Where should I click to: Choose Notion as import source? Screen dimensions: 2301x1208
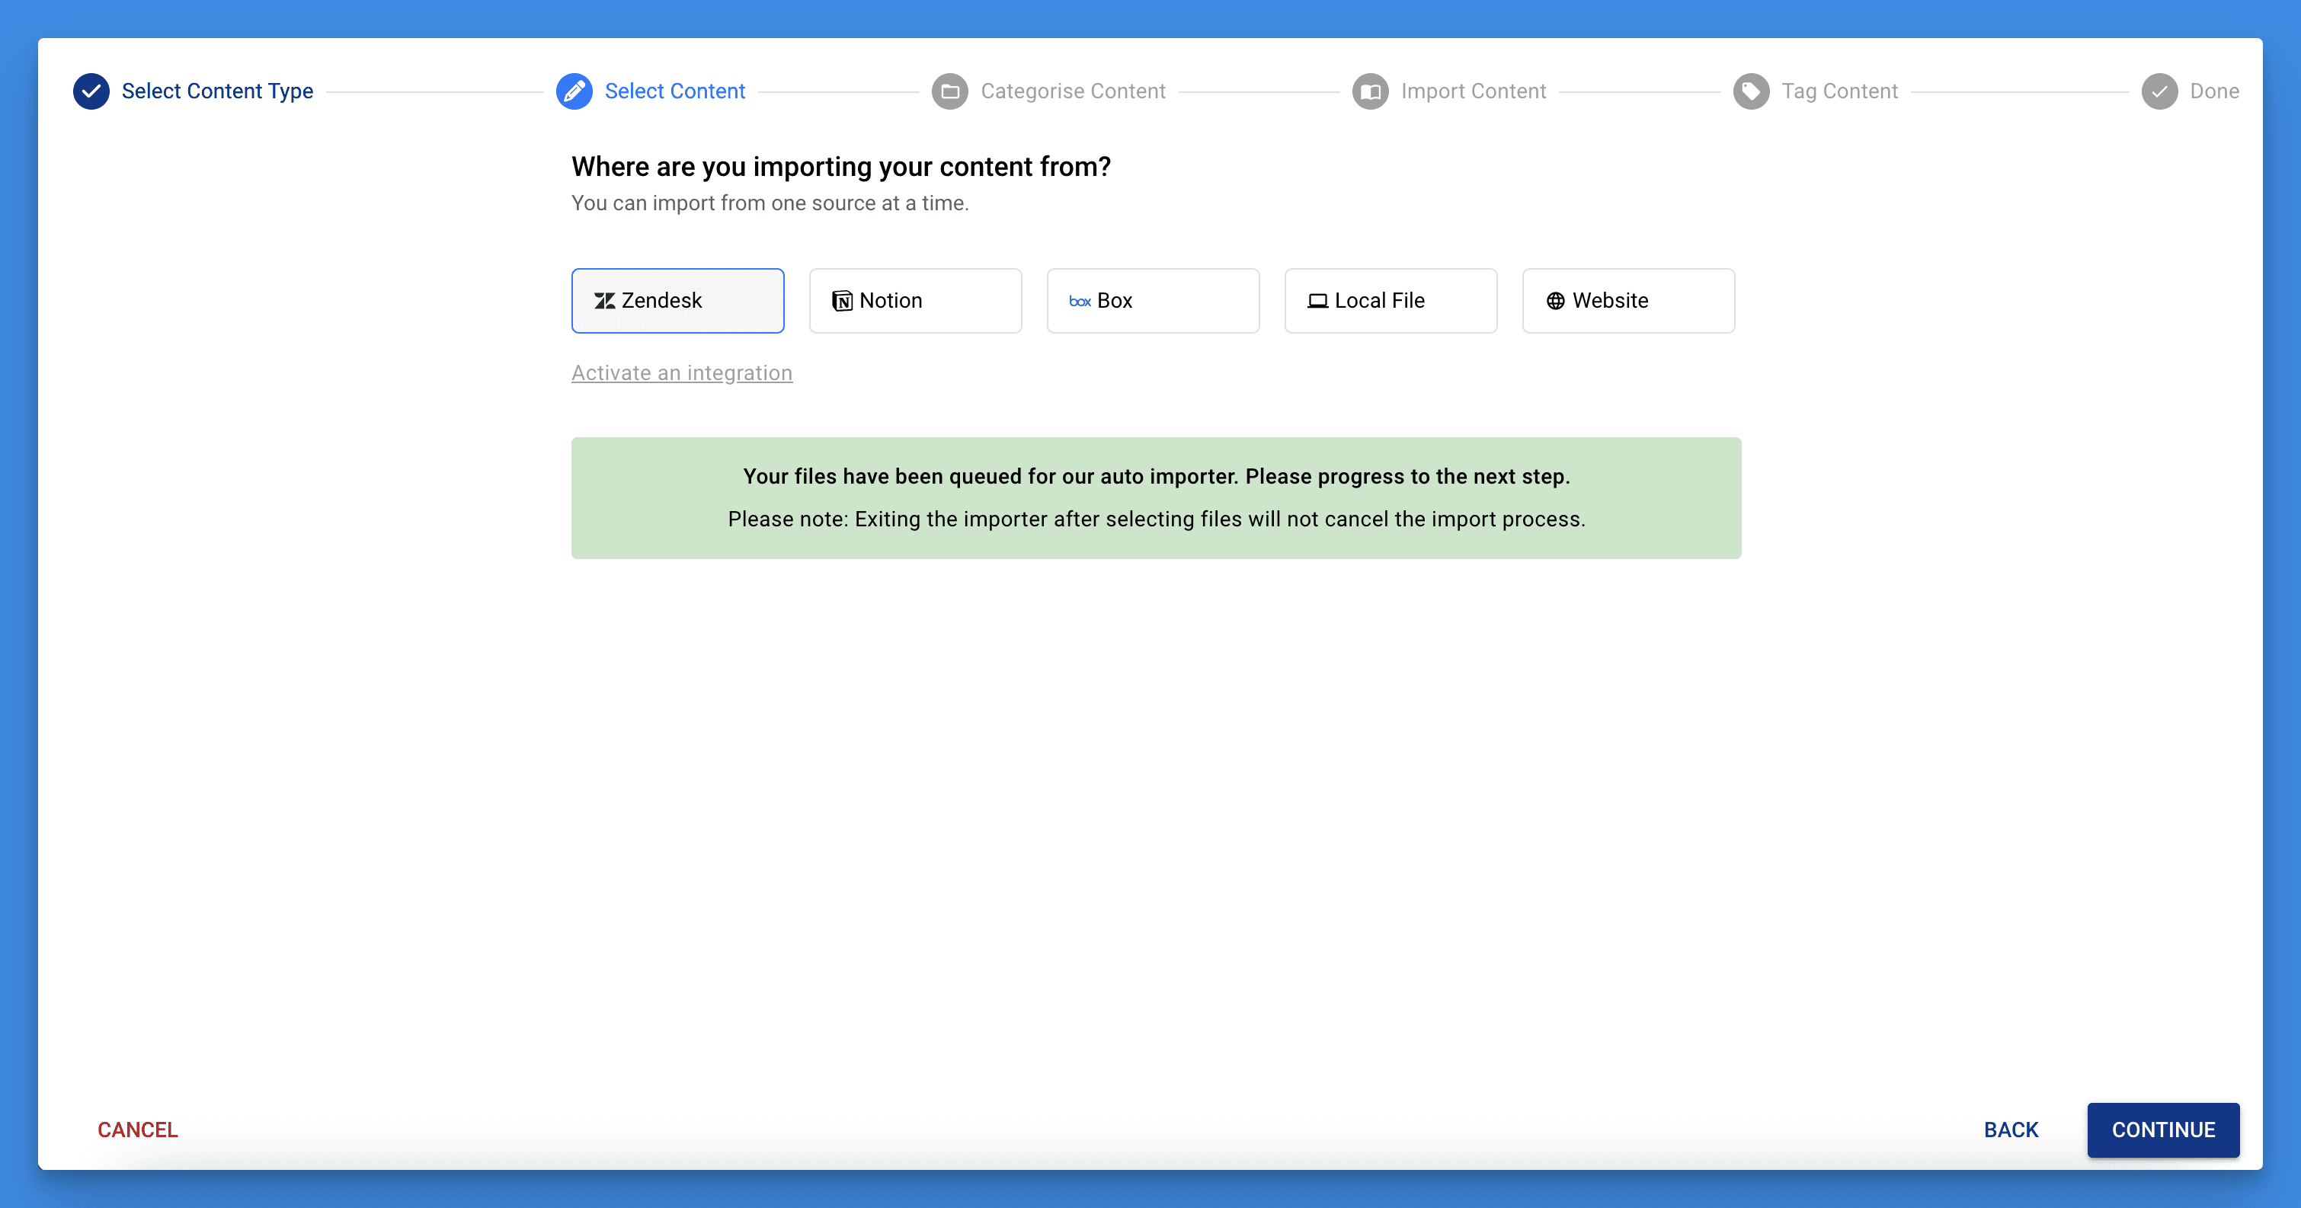tap(914, 301)
